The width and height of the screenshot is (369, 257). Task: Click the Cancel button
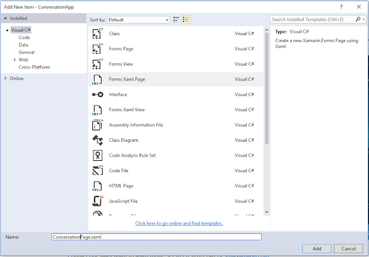coord(348,248)
